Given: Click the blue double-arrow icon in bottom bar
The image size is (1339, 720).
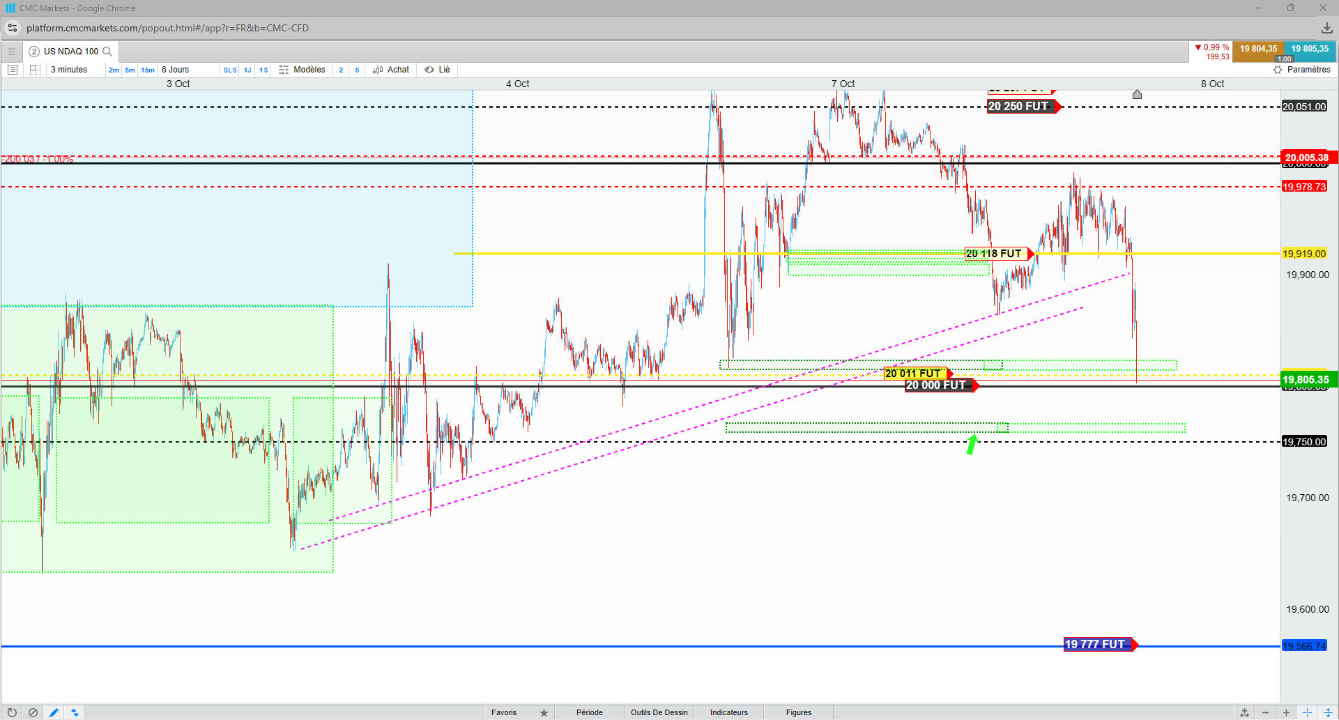Looking at the screenshot, I should (75, 712).
